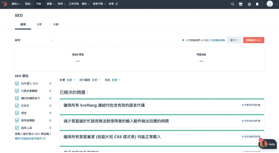
Task: Click external link icon beside 資源 menu
Action: (x=117, y=4)
